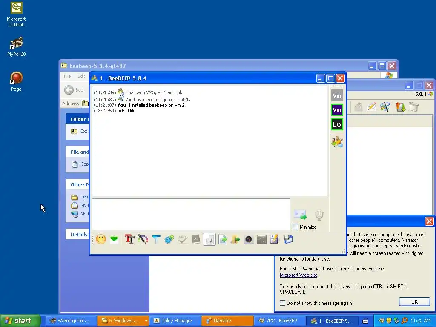Click the file transfer arrows icon in back window
This screenshot has height=327, width=436.
(400, 107)
